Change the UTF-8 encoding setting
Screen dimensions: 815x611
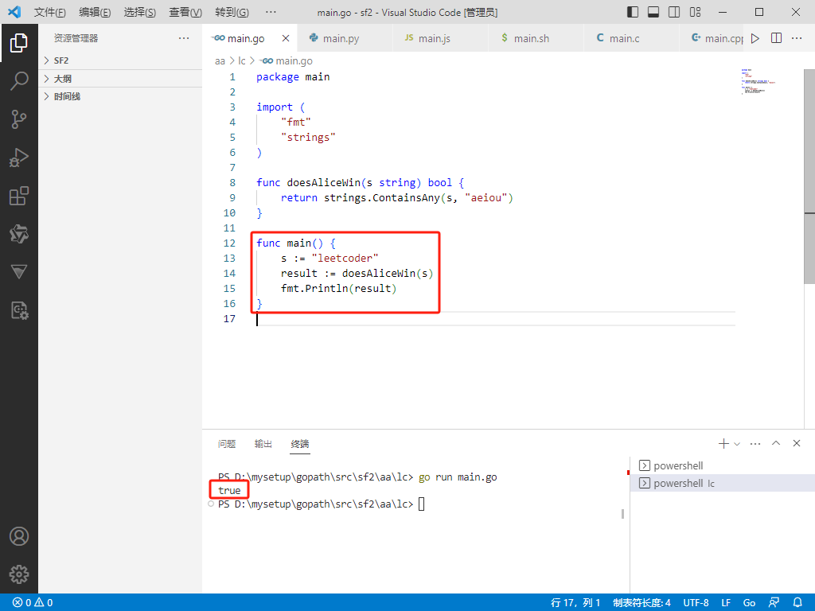coord(696,602)
